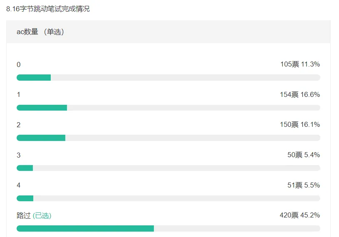The width and height of the screenshot is (339, 237).
Task: Select the 路过 poll option
Action: pyautogui.click(x=24, y=215)
